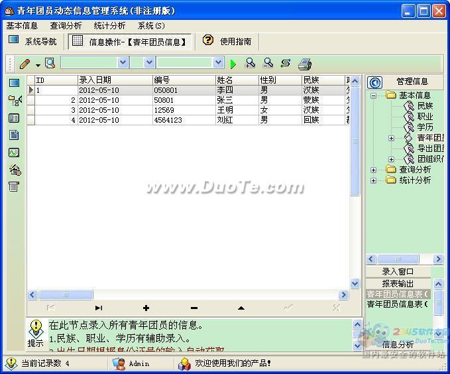The image size is (450, 374).
Task: Expand the 统计分析 tree node
Action: [x=373, y=180]
